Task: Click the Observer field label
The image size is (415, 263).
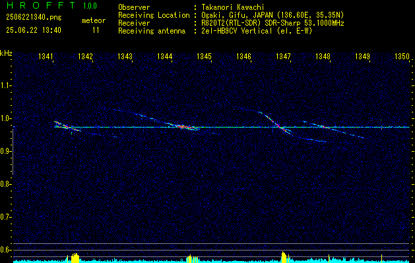Action: pyautogui.click(x=134, y=7)
